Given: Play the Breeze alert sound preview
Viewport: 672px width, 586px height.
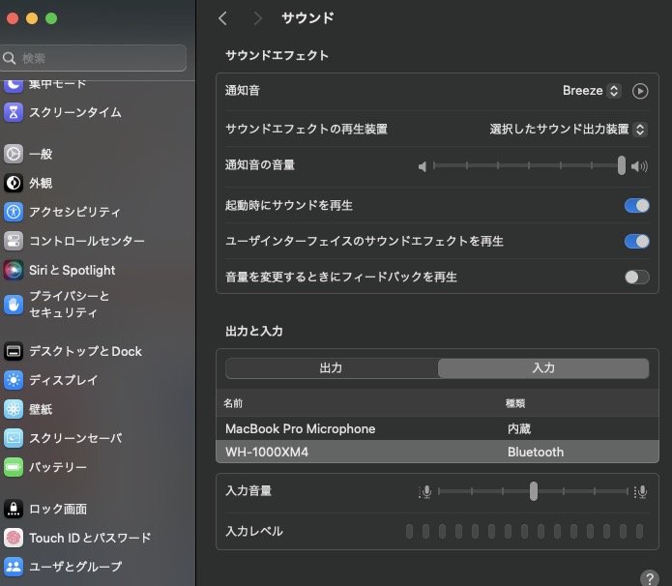Looking at the screenshot, I should (x=640, y=91).
